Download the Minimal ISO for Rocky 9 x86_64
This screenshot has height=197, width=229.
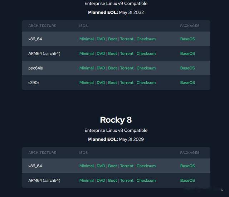[87, 39]
